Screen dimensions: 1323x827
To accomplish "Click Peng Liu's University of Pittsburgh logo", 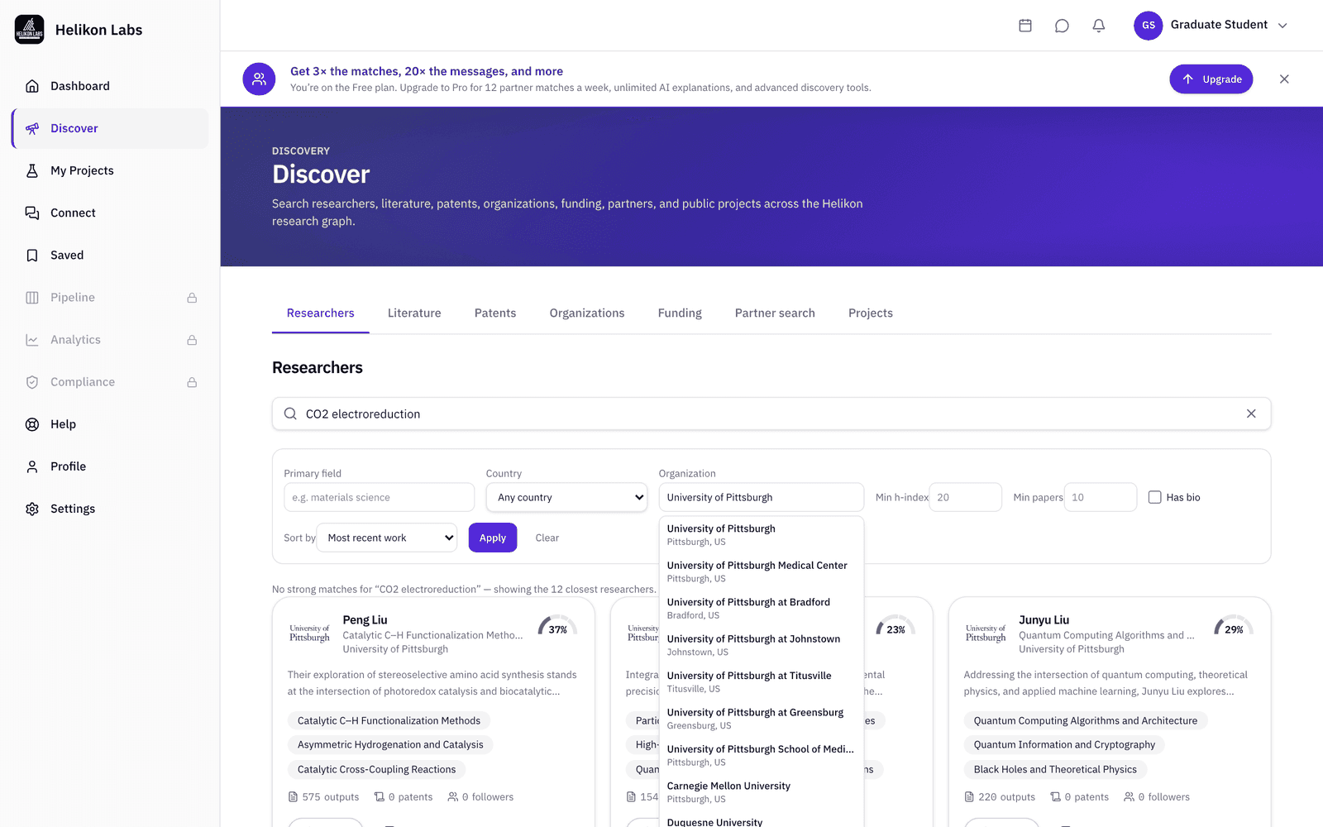I will click(x=309, y=633).
